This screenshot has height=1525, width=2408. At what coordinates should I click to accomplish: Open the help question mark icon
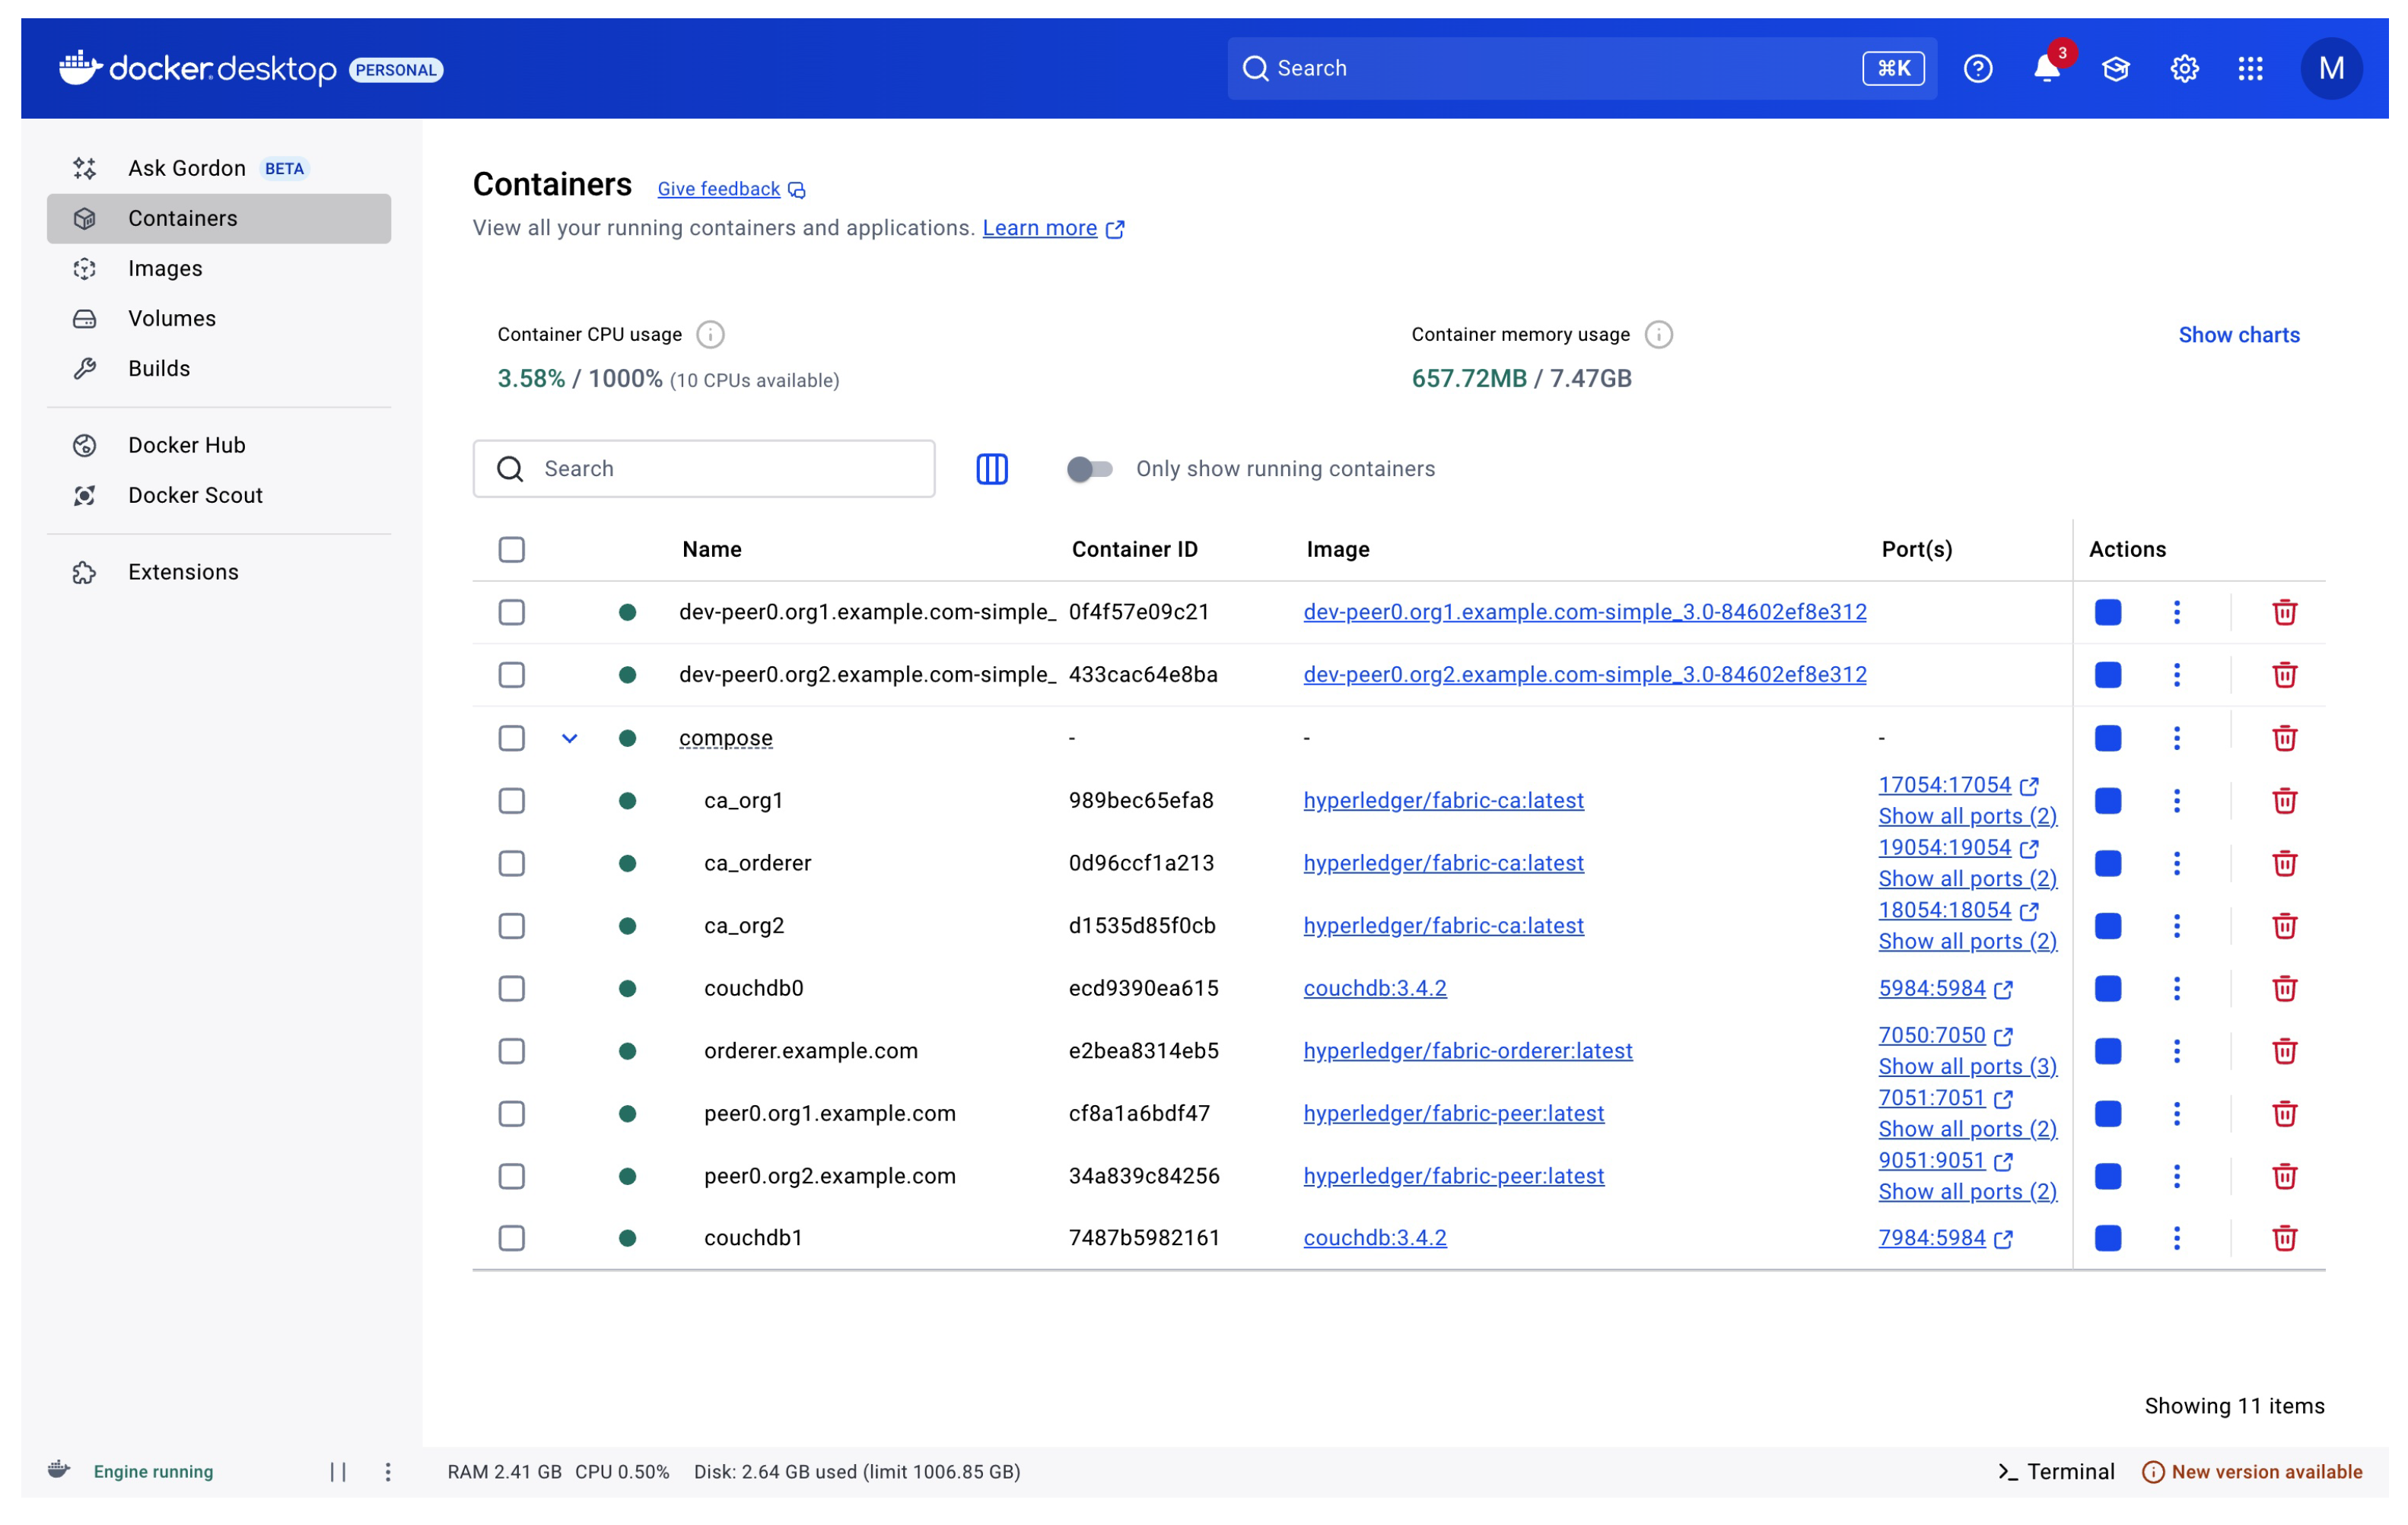pos(1977,68)
